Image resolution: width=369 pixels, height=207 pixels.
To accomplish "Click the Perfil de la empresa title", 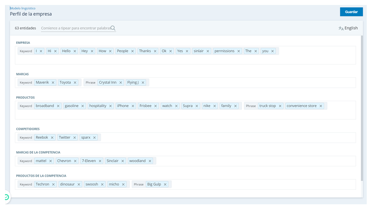I will [x=31, y=14].
